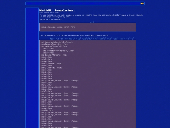
Task: Click the rendered P(x,y) polynomial formula
Action: pyautogui.click(x=92, y=39)
